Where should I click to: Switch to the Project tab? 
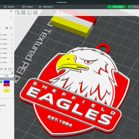point(27,7)
